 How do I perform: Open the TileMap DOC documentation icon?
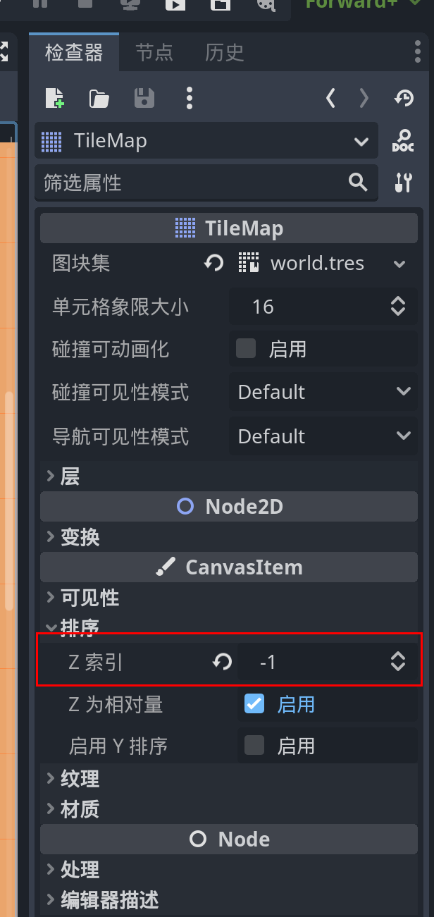point(403,140)
